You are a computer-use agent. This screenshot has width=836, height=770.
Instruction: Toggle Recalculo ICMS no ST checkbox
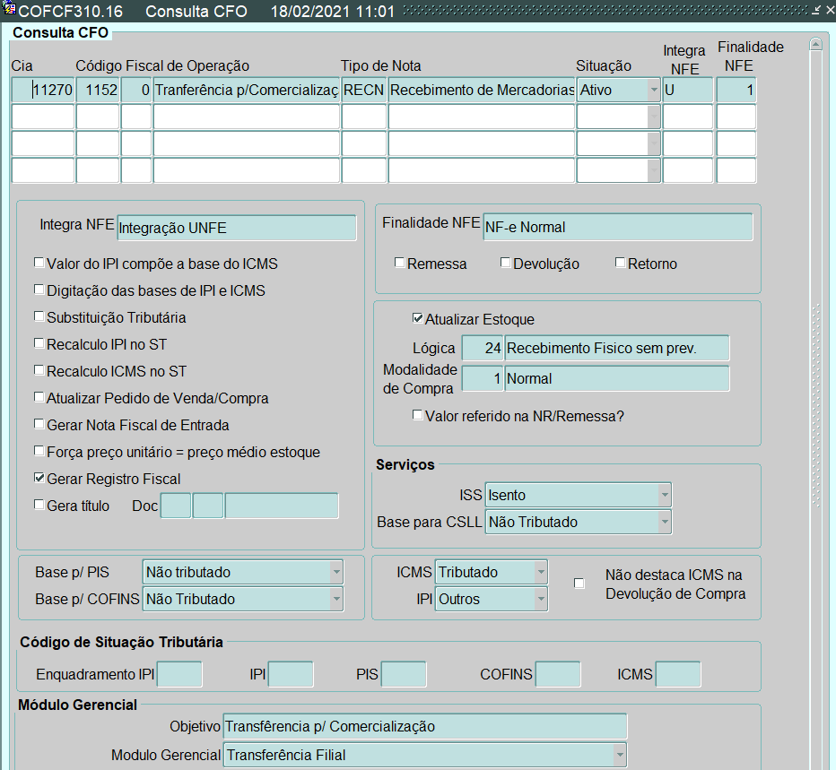coord(39,370)
